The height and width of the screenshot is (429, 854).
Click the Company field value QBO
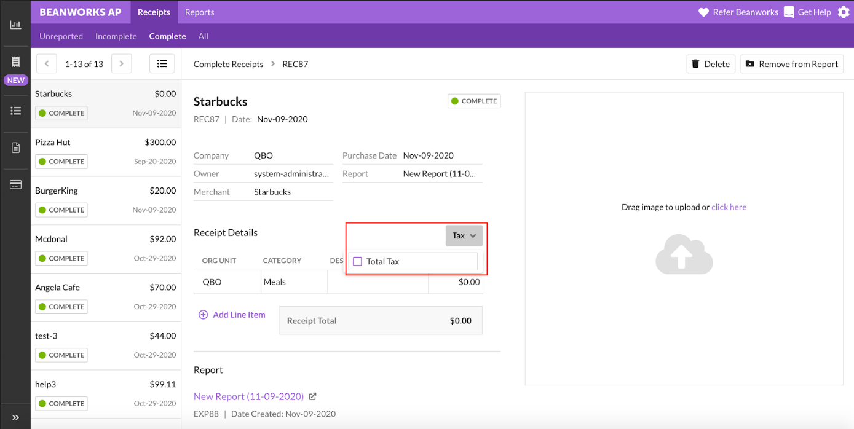click(x=263, y=155)
